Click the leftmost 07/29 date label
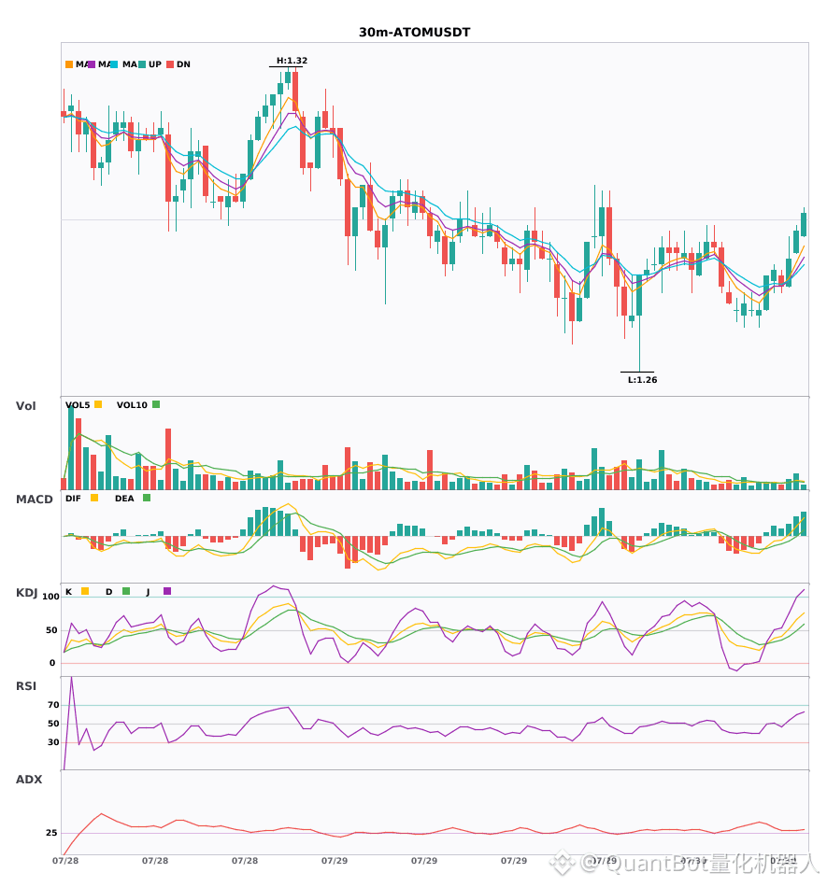827x887 pixels. (335, 861)
